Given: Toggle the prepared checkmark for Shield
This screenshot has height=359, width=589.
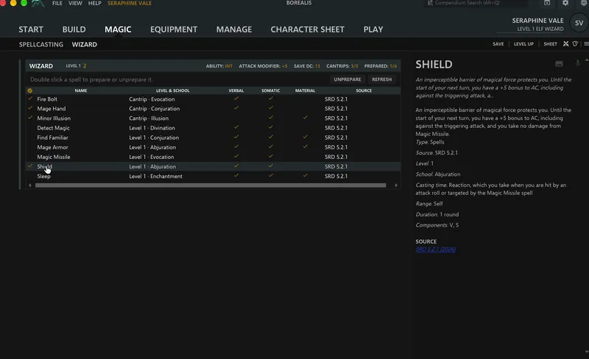Looking at the screenshot, I should click(x=30, y=166).
